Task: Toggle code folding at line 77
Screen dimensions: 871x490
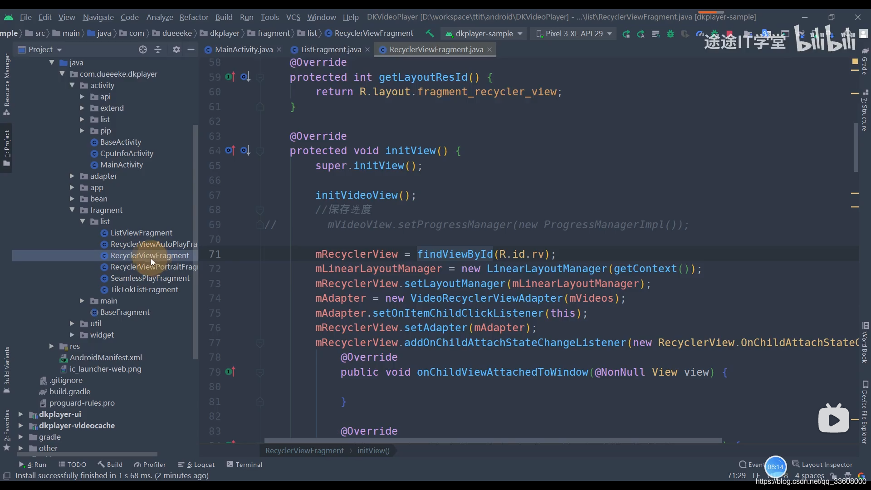Action: click(260, 343)
